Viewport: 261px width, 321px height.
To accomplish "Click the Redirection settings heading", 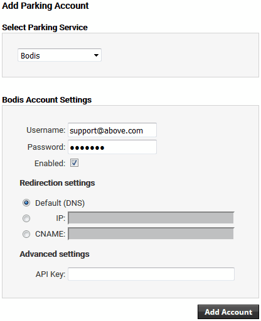I will tap(57, 183).
